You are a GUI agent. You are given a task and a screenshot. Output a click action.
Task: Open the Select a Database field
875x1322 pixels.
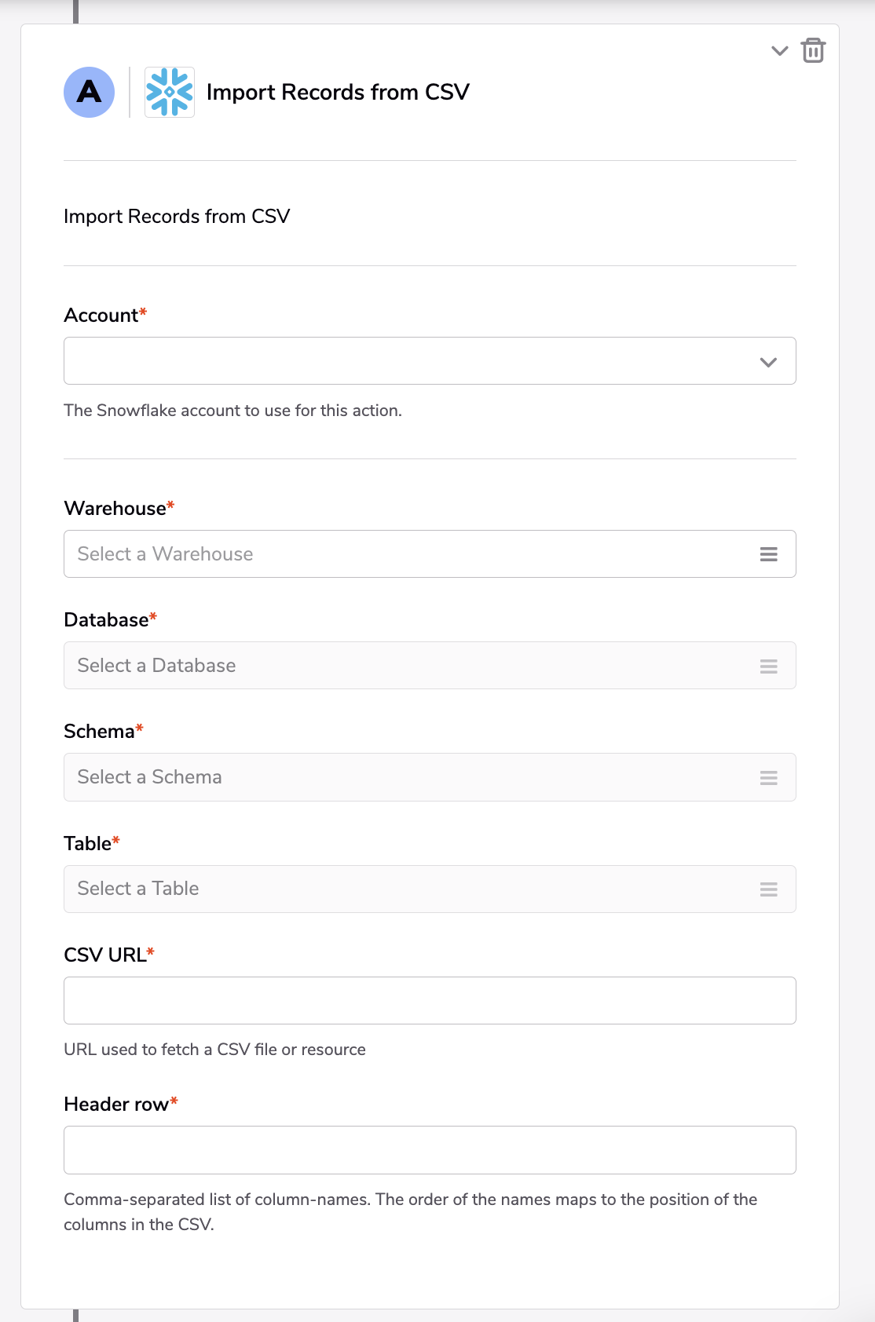point(430,666)
